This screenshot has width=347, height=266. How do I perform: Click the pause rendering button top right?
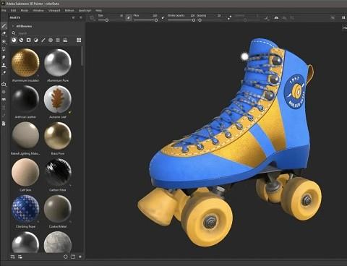(343, 17)
